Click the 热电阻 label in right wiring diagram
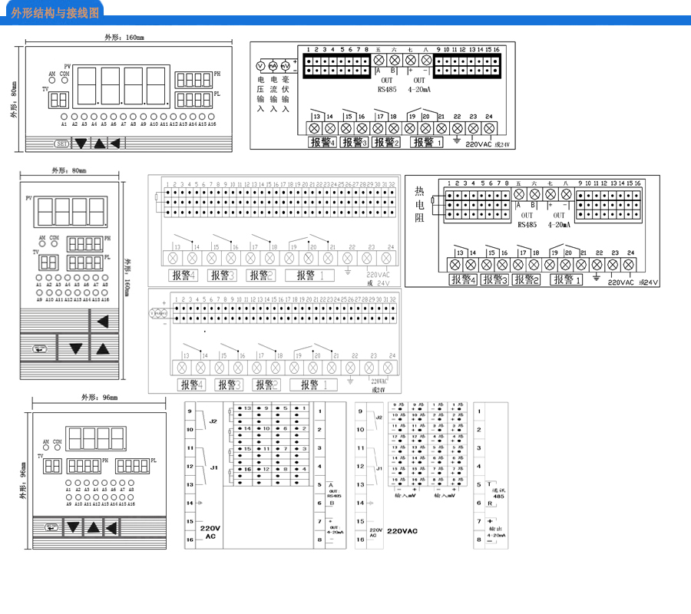The height and width of the screenshot is (614, 691). coord(419,203)
